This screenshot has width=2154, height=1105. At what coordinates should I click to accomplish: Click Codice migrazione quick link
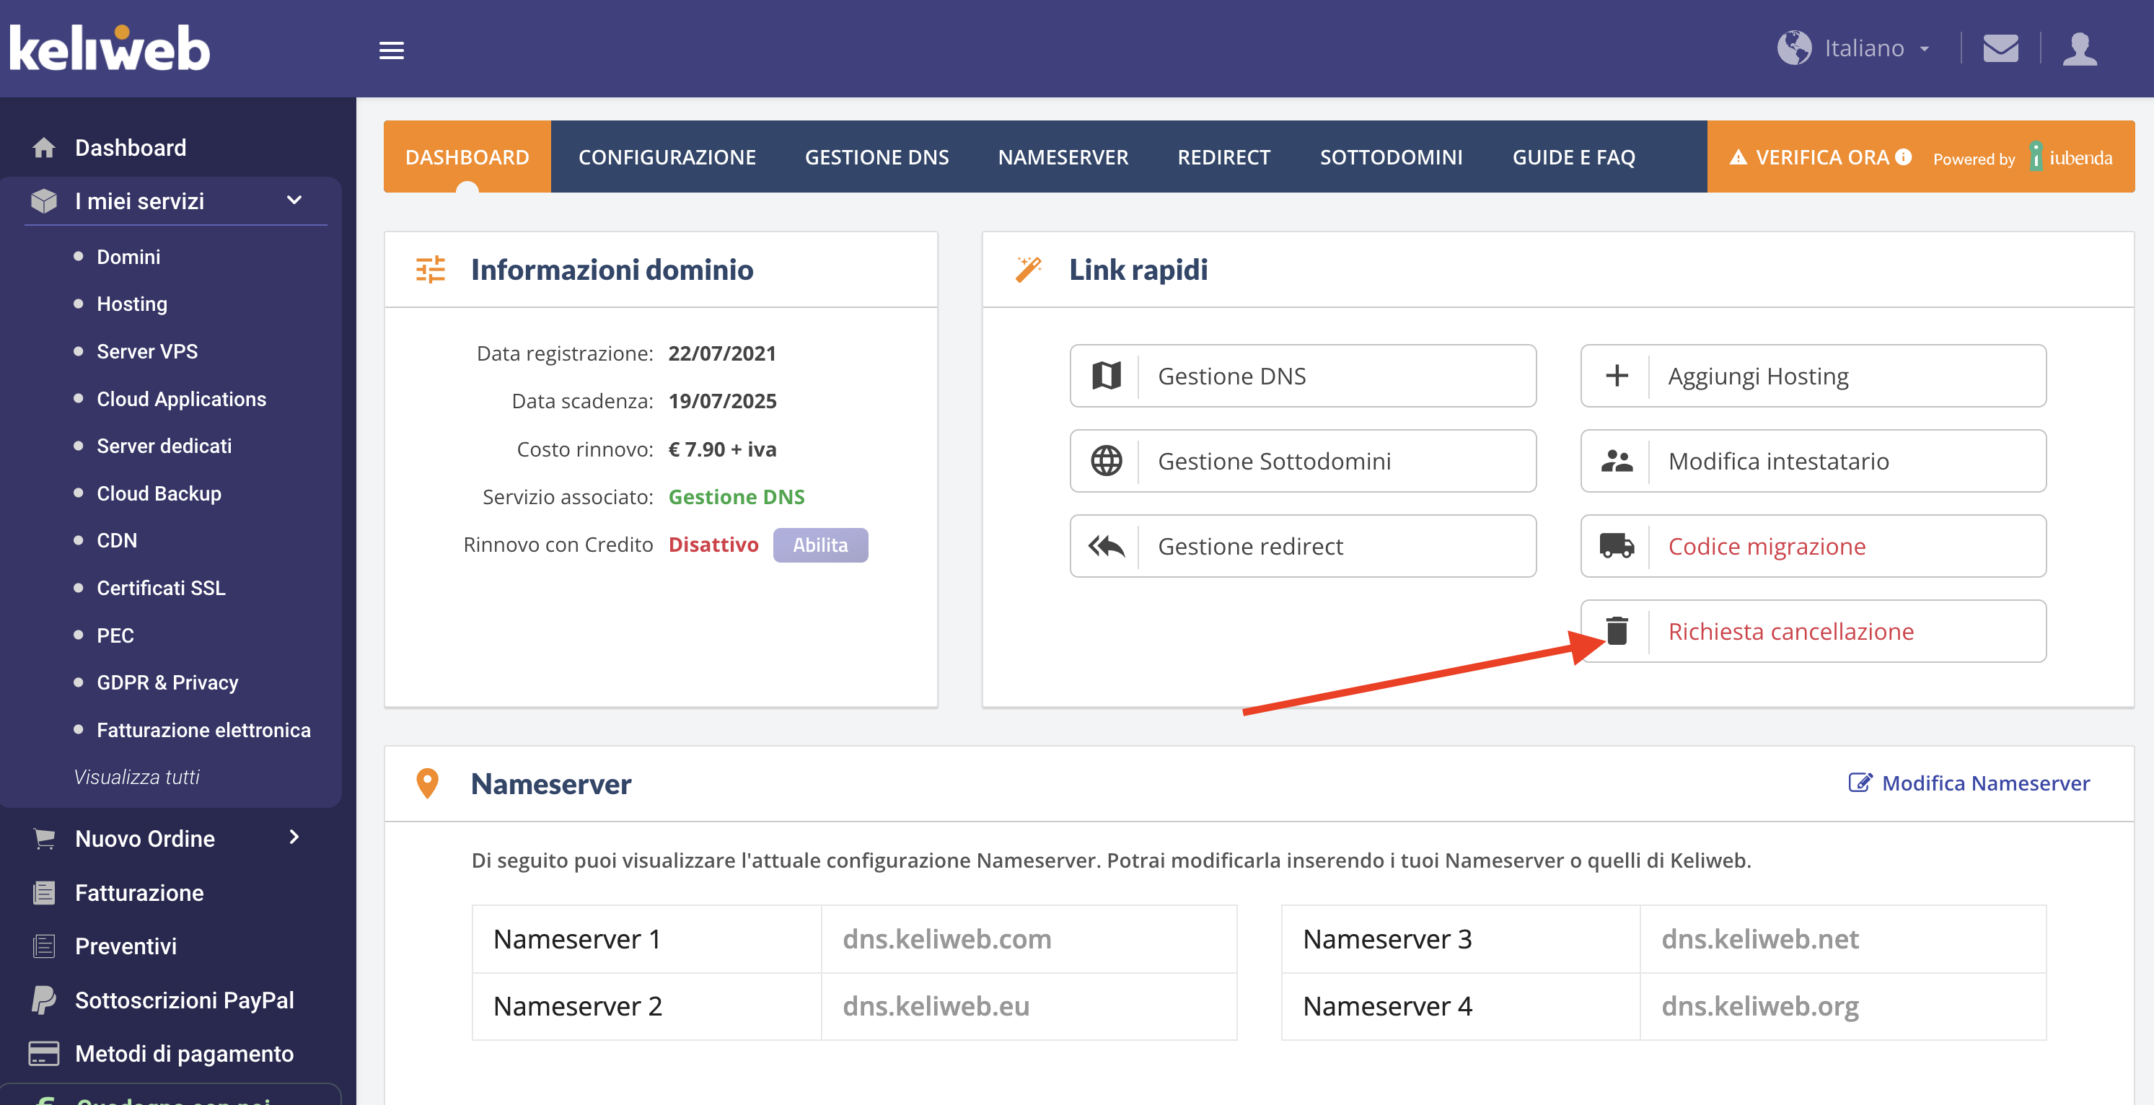click(x=1812, y=547)
